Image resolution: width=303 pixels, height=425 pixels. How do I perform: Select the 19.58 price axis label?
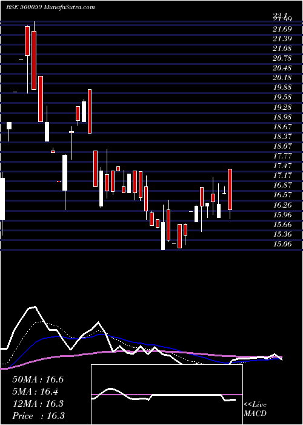(282, 97)
